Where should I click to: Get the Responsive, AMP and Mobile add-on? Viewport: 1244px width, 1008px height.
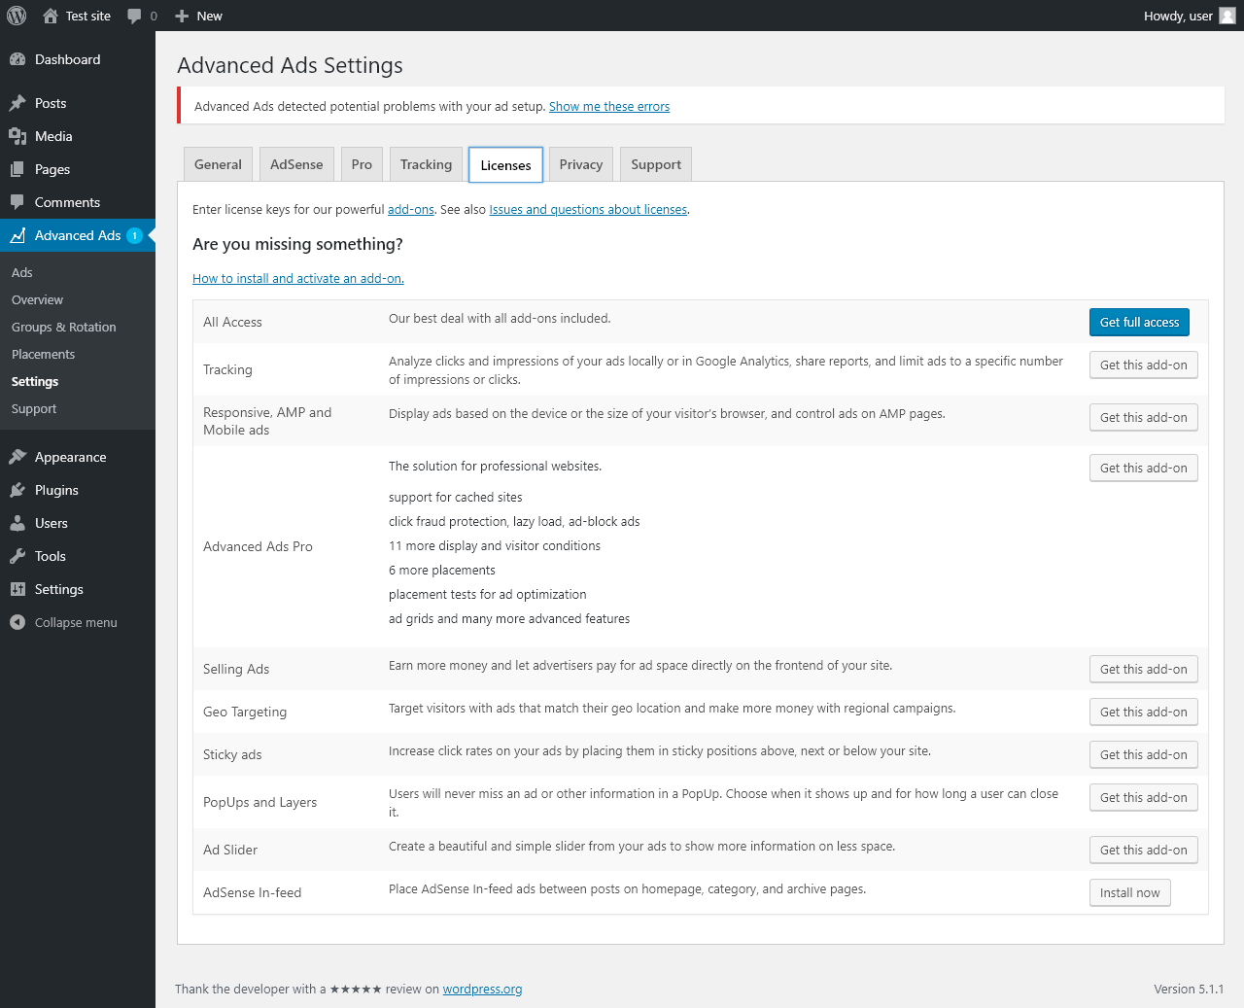(1143, 417)
